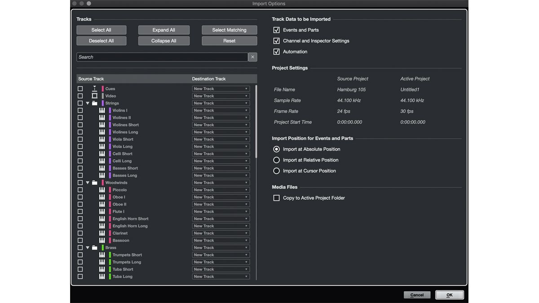Click the Hamburg 105 file name
This screenshot has width=539, height=303.
tap(351, 90)
